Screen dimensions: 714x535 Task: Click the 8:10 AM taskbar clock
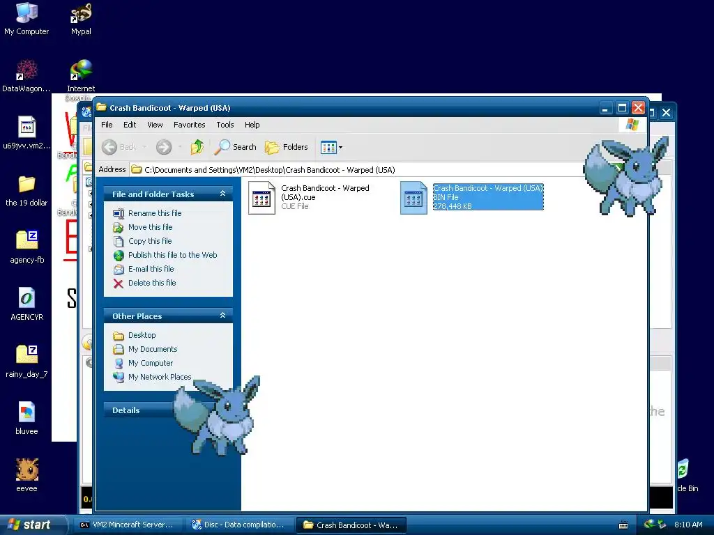coord(688,525)
